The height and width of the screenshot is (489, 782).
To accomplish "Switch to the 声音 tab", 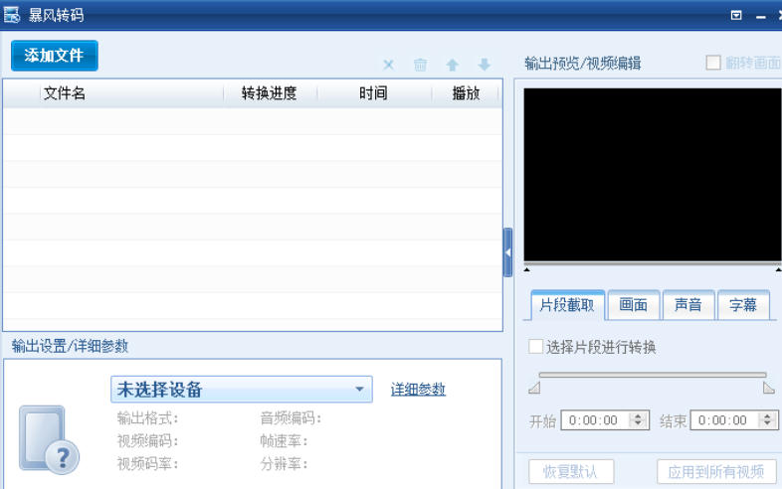I will point(688,304).
